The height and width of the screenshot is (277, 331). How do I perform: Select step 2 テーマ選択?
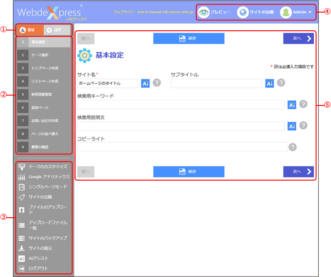coord(44,55)
